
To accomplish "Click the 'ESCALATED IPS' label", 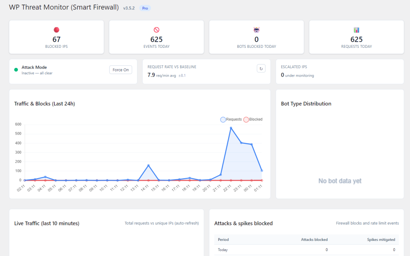I will pos(294,67).
